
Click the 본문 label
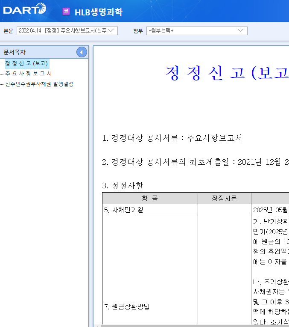pyautogui.click(x=9, y=31)
